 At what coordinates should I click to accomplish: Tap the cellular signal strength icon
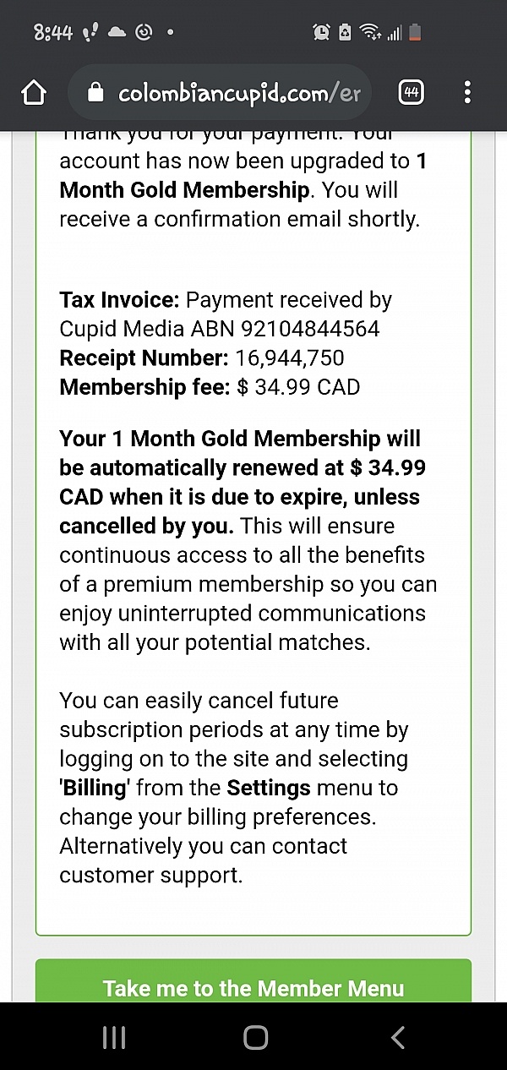click(x=393, y=32)
